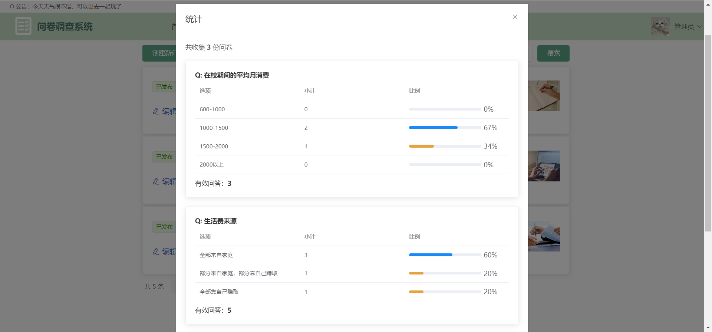Click the page scrollbar's down arrow
This screenshot has width=712, height=332.
[x=708, y=329]
